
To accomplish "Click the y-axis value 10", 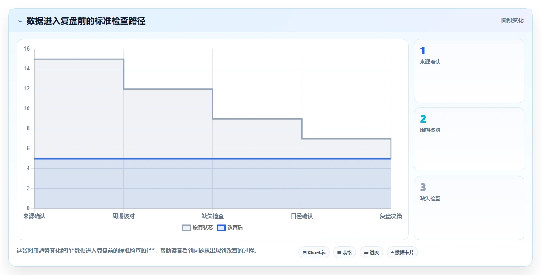I will pyautogui.click(x=27, y=109).
